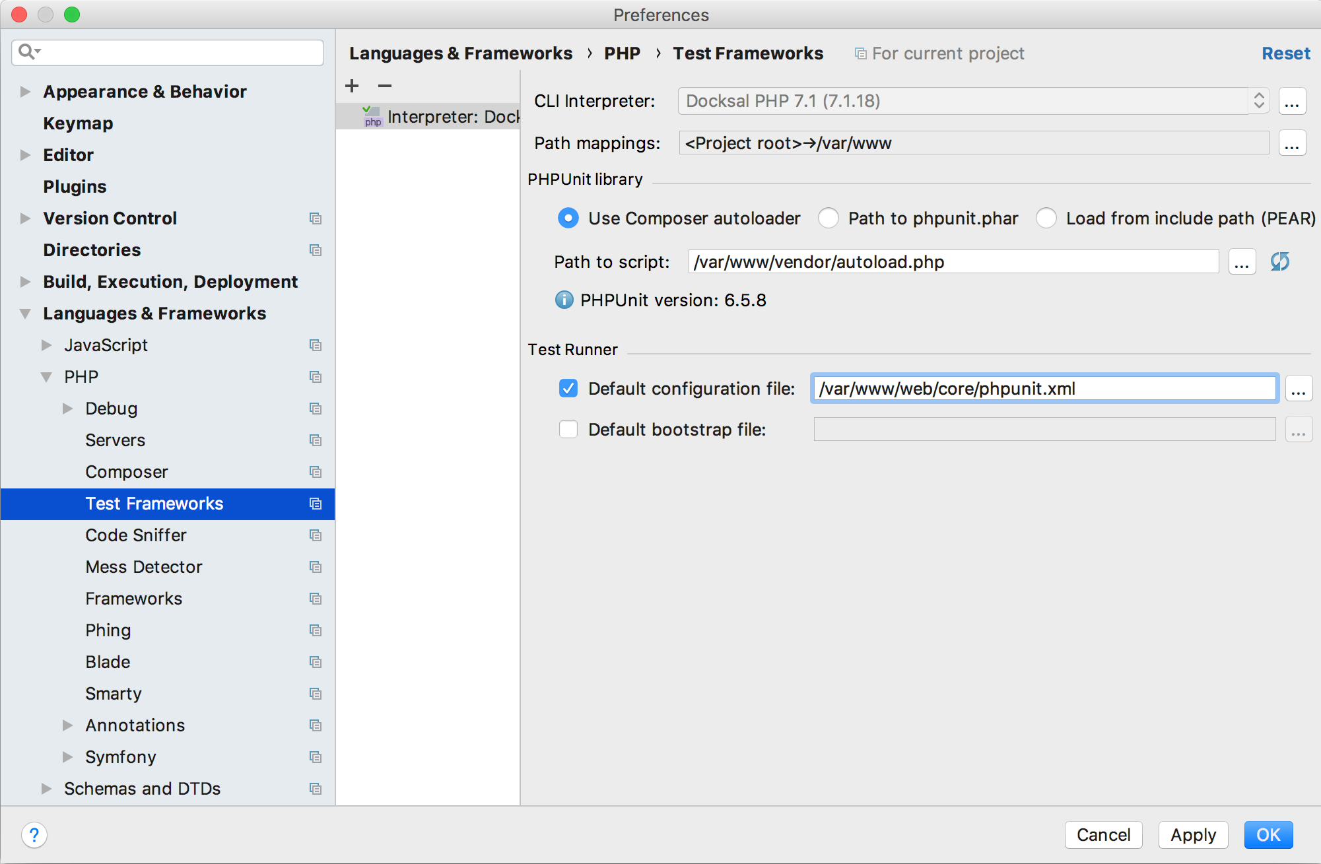
Task: Click the Reset link
Action: point(1285,53)
